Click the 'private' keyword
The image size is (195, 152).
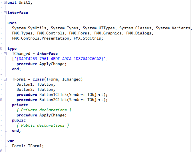pos(20,105)
